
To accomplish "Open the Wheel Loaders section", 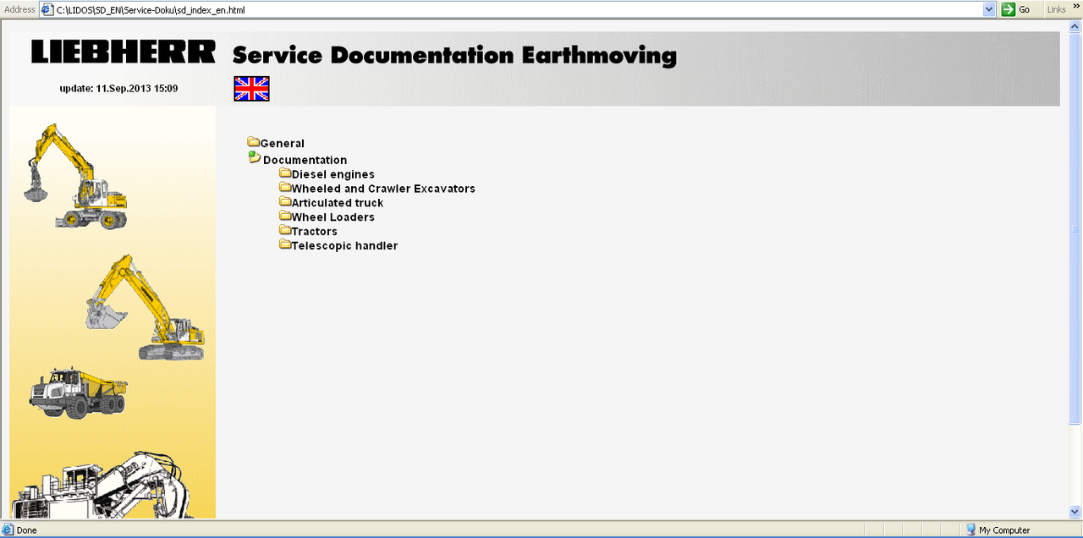I will [333, 217].
